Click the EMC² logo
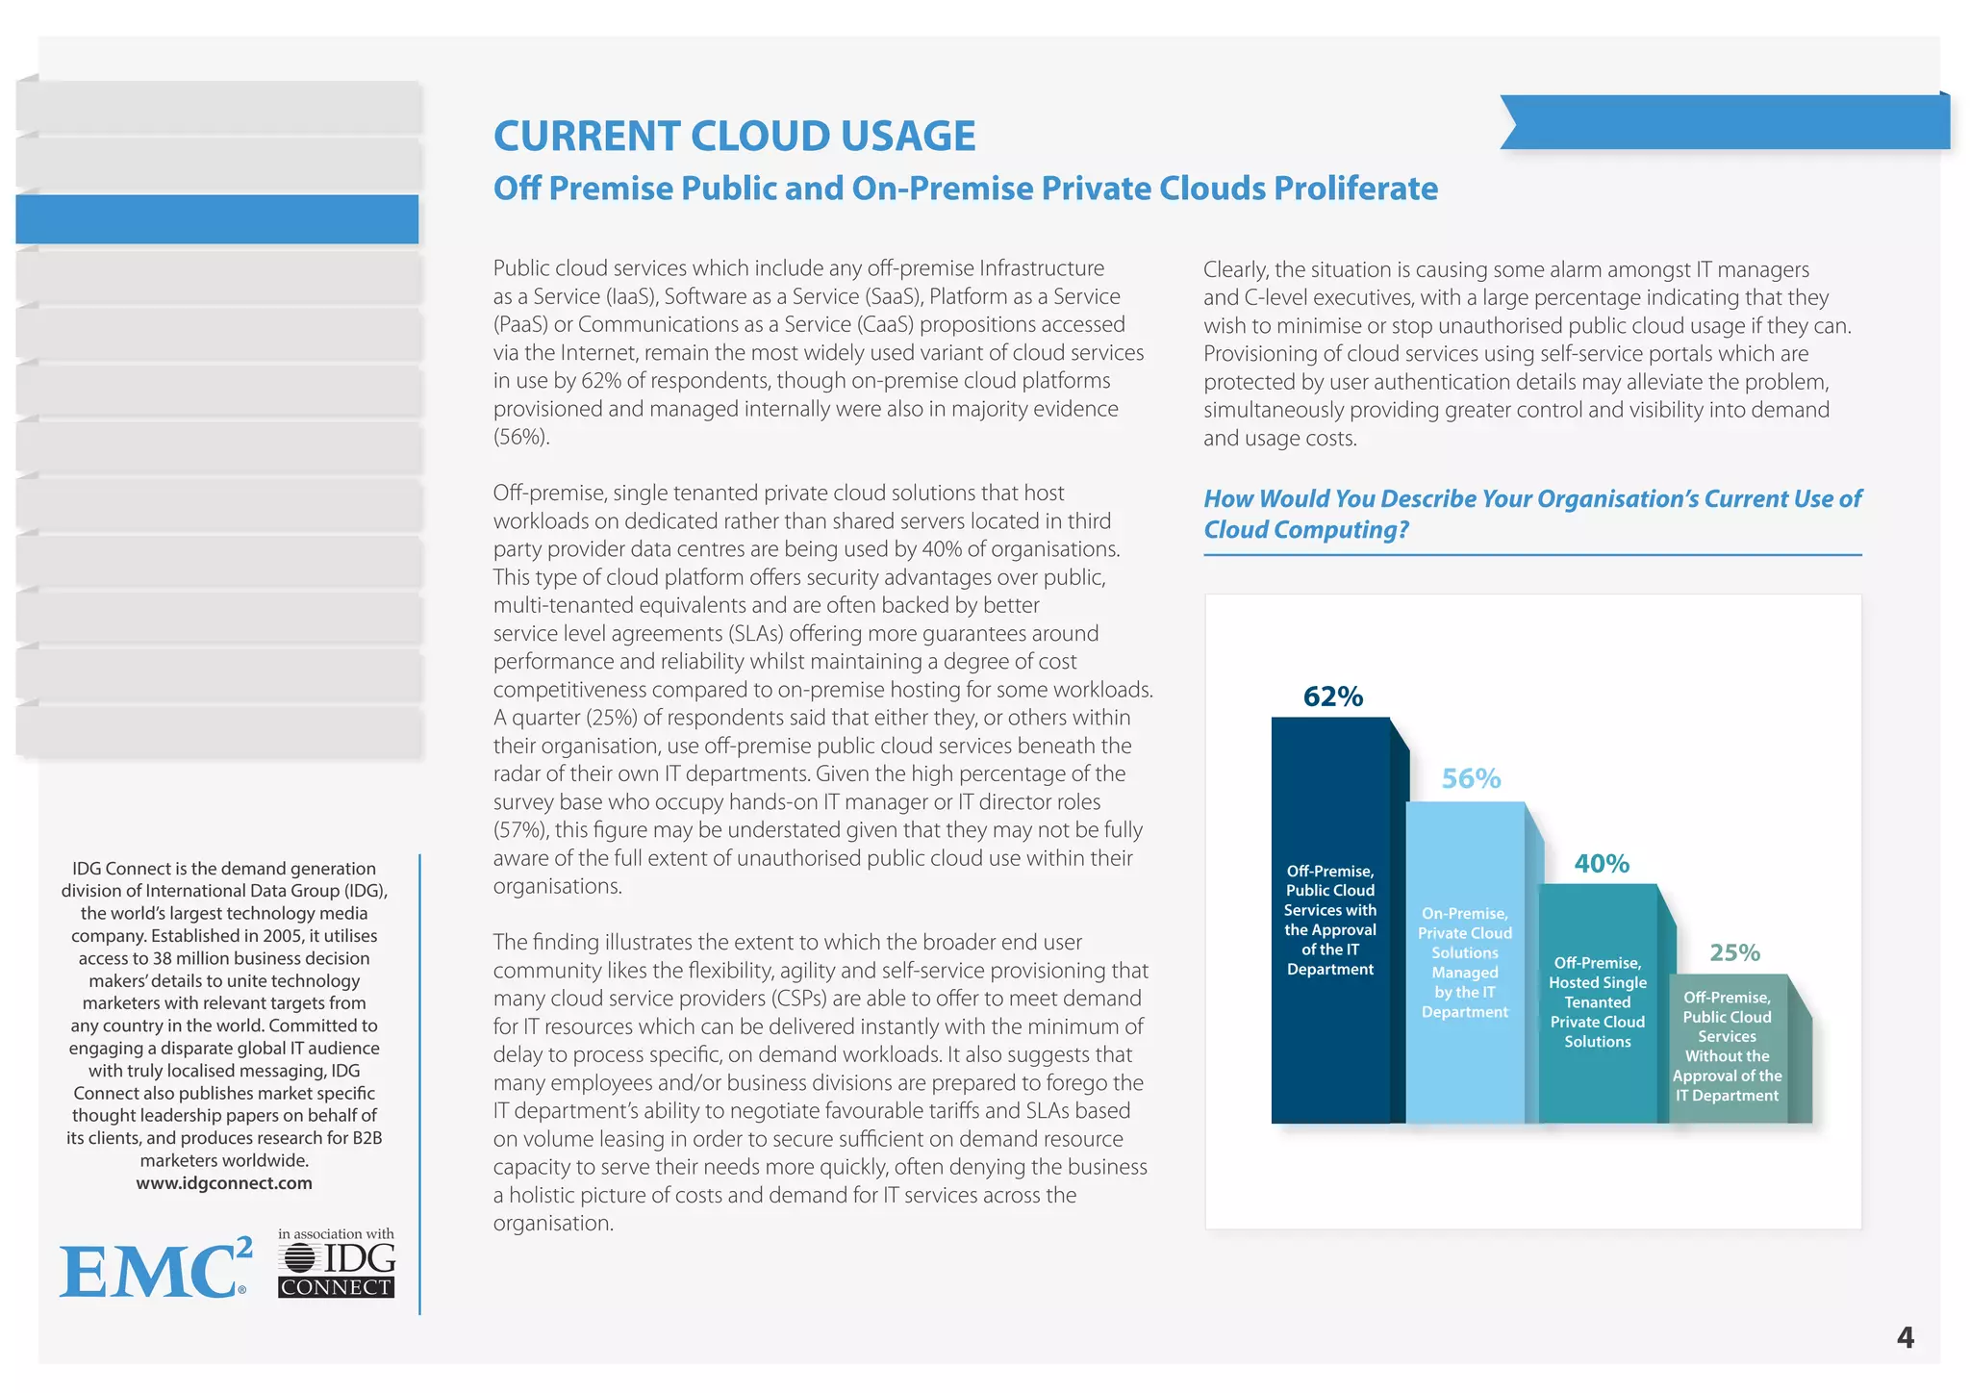1970x1393 pixels. 154,1270
